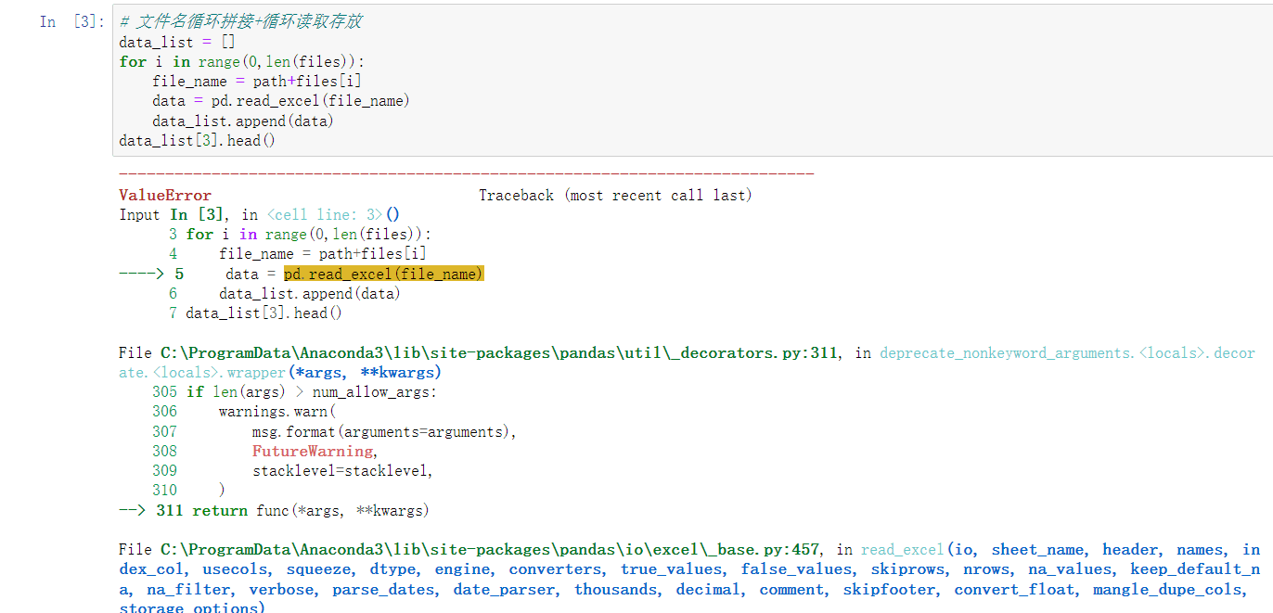Click the 'Input In [3]' traceback label
Viewport: 1273px width, 613px height.
tap(172, 214)
